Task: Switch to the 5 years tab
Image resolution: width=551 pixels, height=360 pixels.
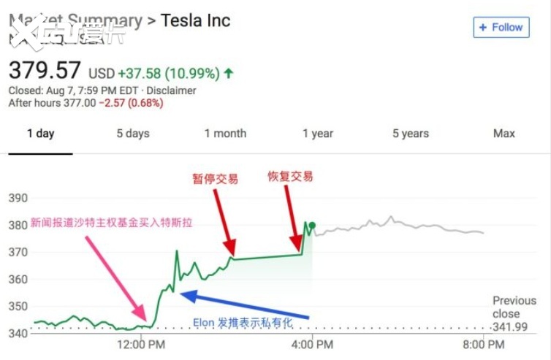Action: coord(411,134)
